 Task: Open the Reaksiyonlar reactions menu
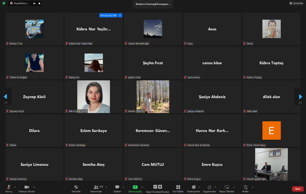click(x=193, y=187)
